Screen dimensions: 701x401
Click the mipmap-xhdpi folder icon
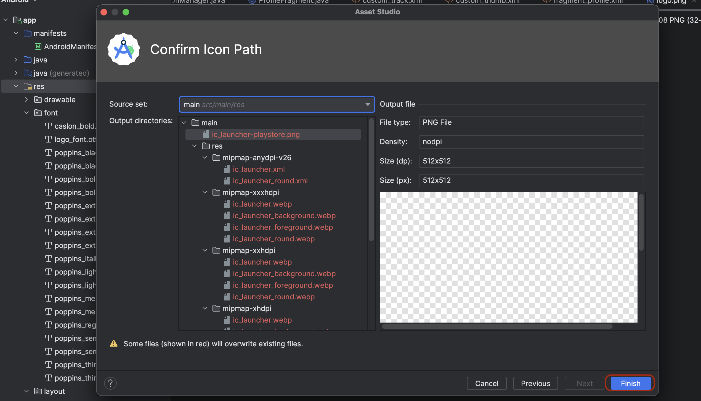click(x=216, y=308)
